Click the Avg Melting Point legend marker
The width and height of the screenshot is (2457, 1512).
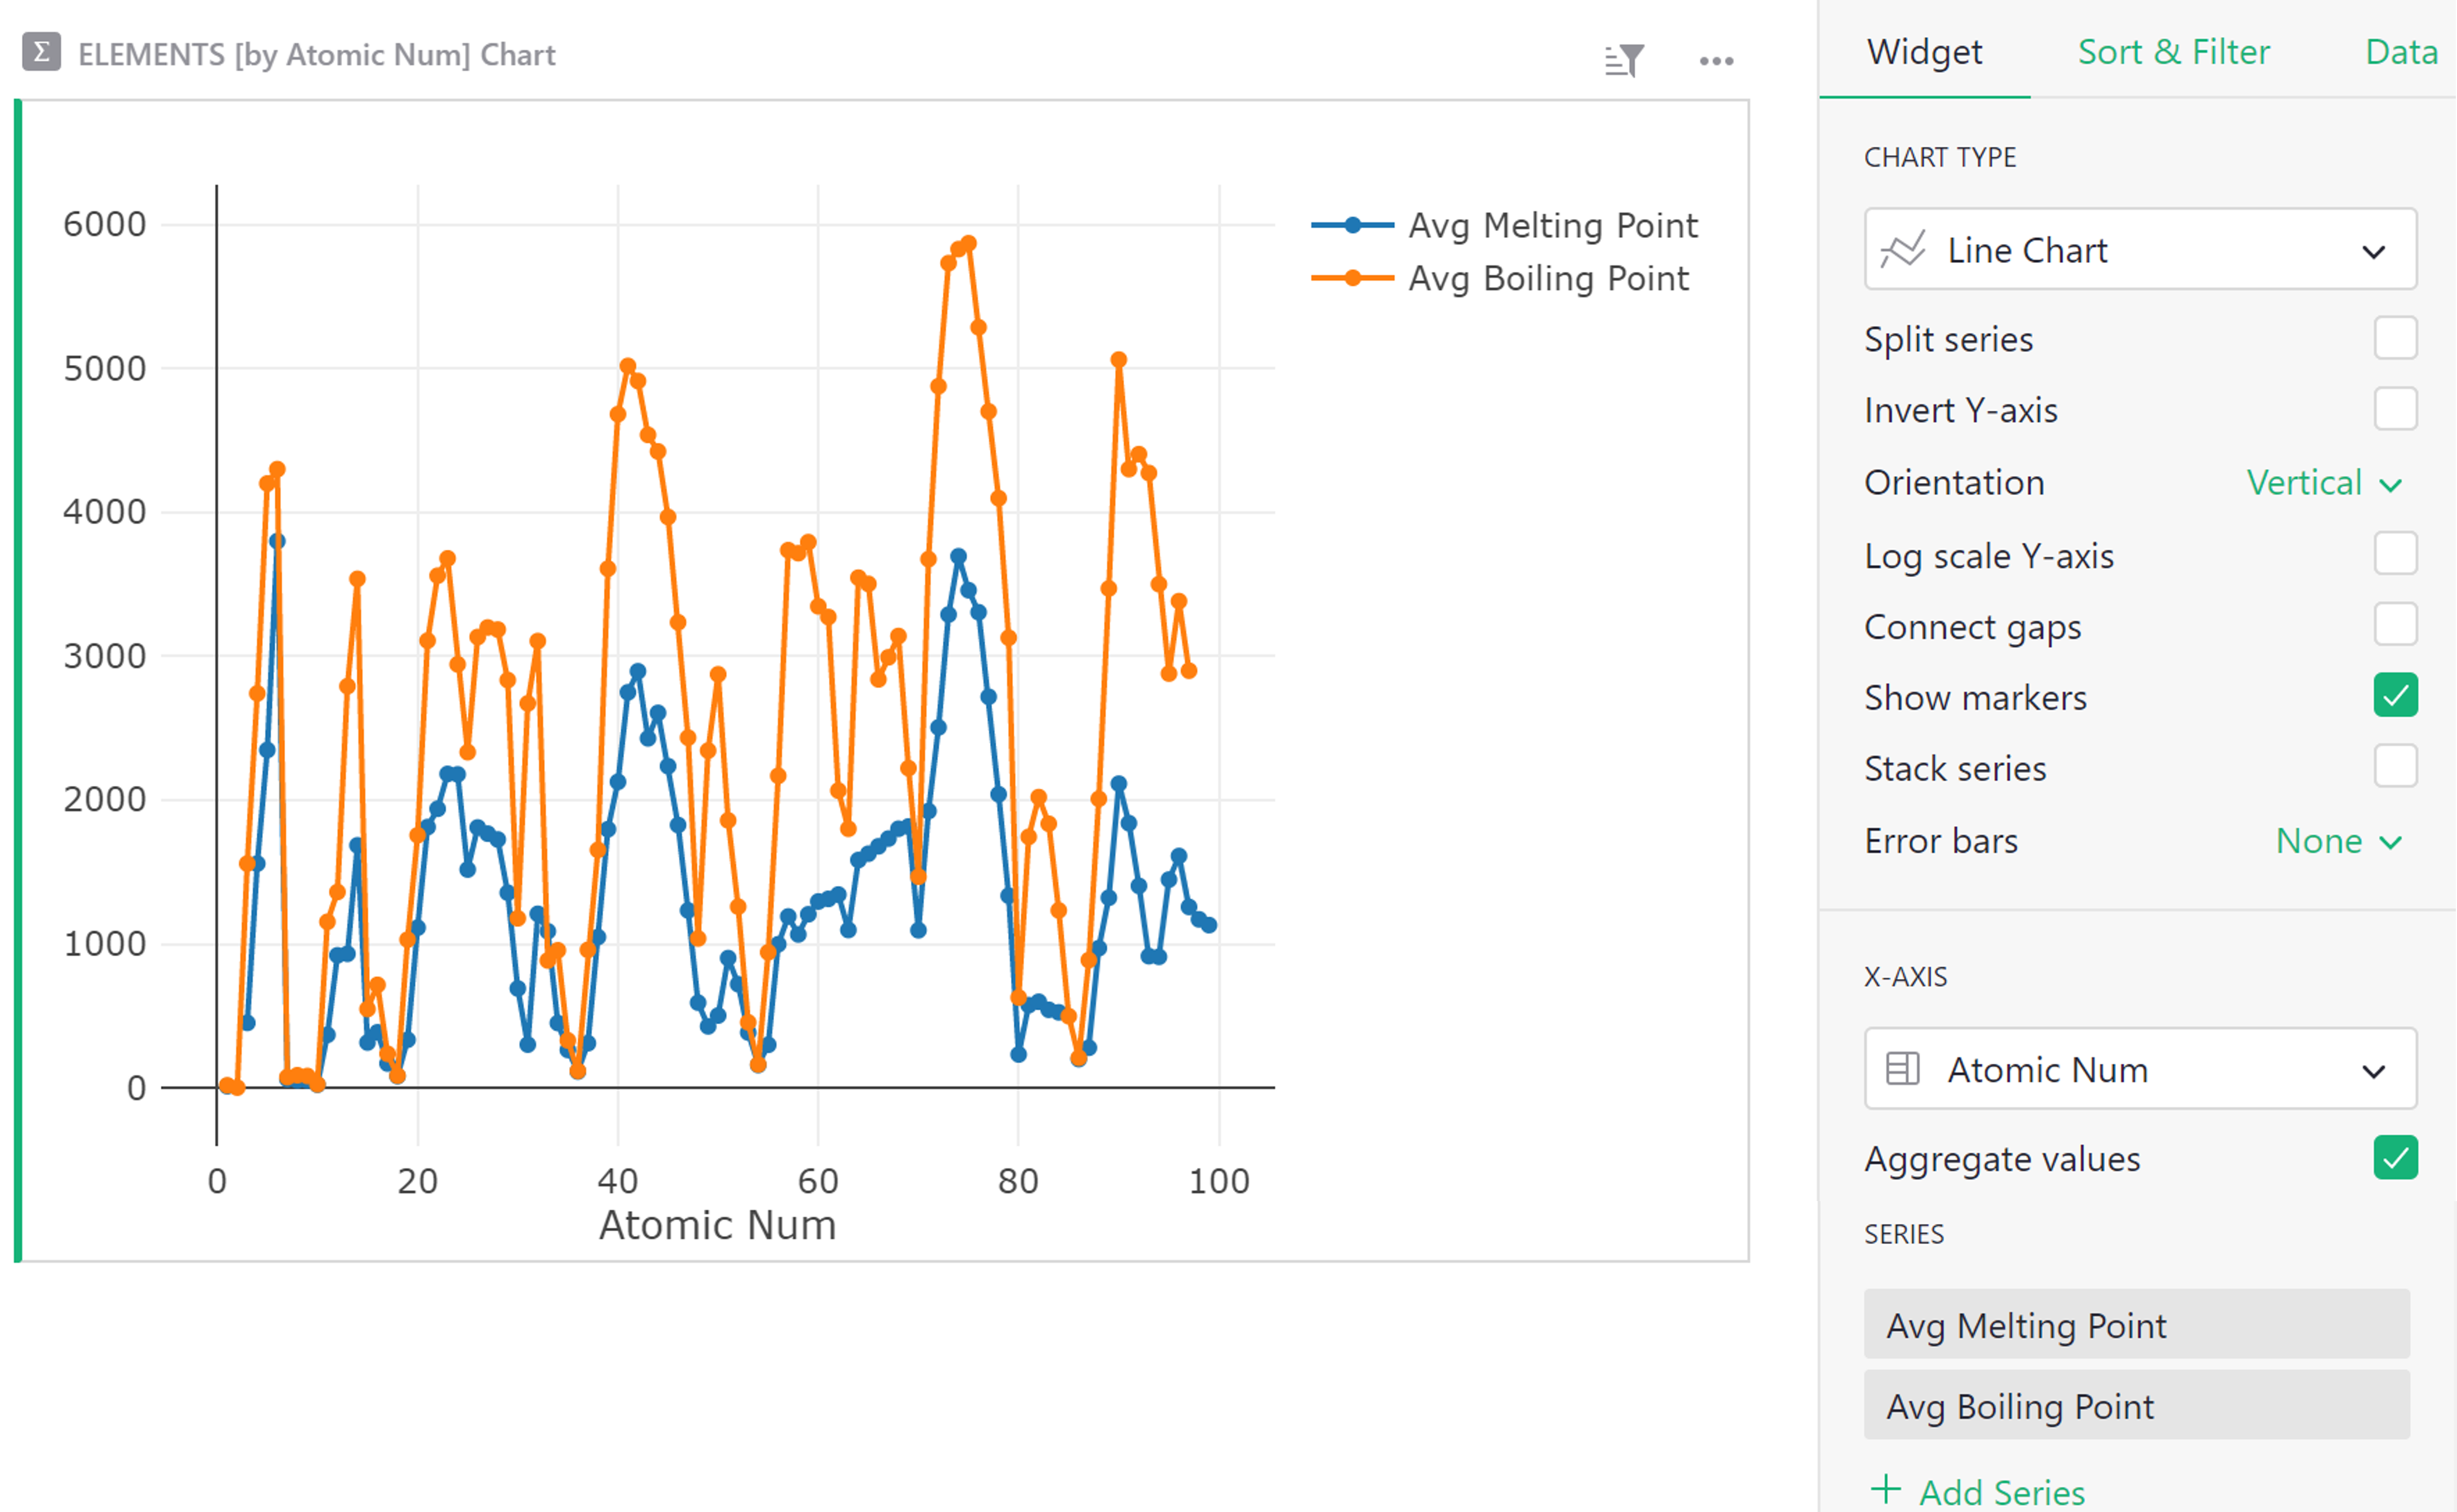pos(1352,224)
